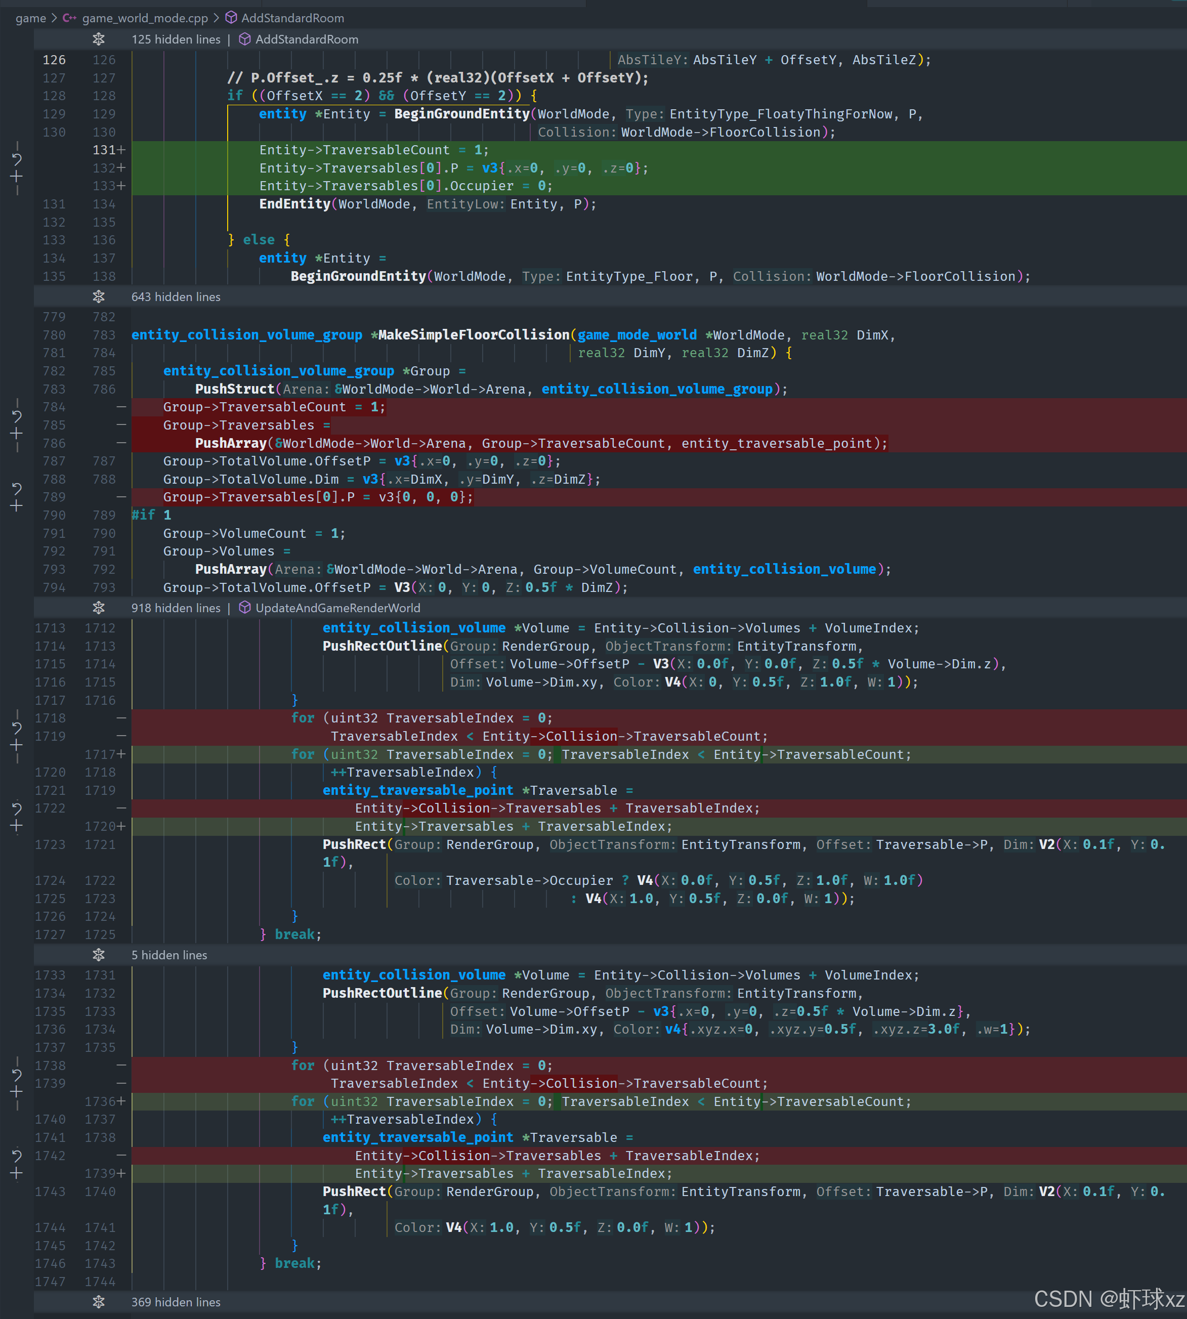The width and height of the screenshot is (1187, 1319).
Task: Expand the 125 hidden lines region
Action: [99, 39]
